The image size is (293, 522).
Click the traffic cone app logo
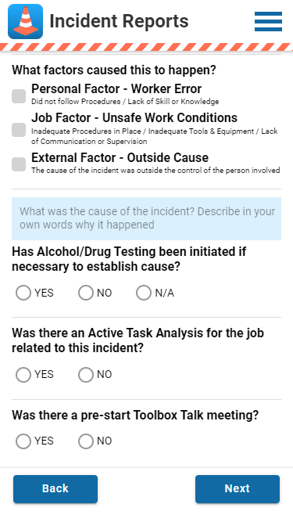click(25, 22)
